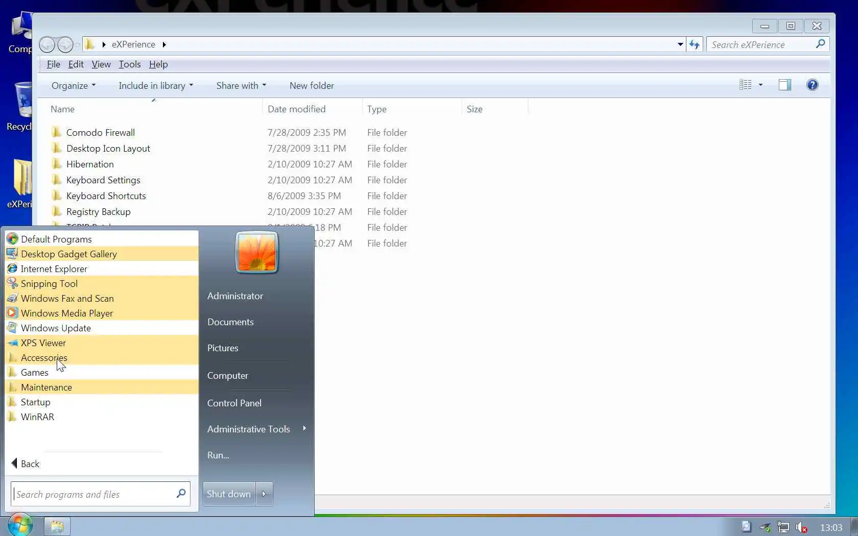Image resolution: width=858 pixels, height=536 pixels.
Task: Expand the Maintenance program folder
Action: [102, 387]
